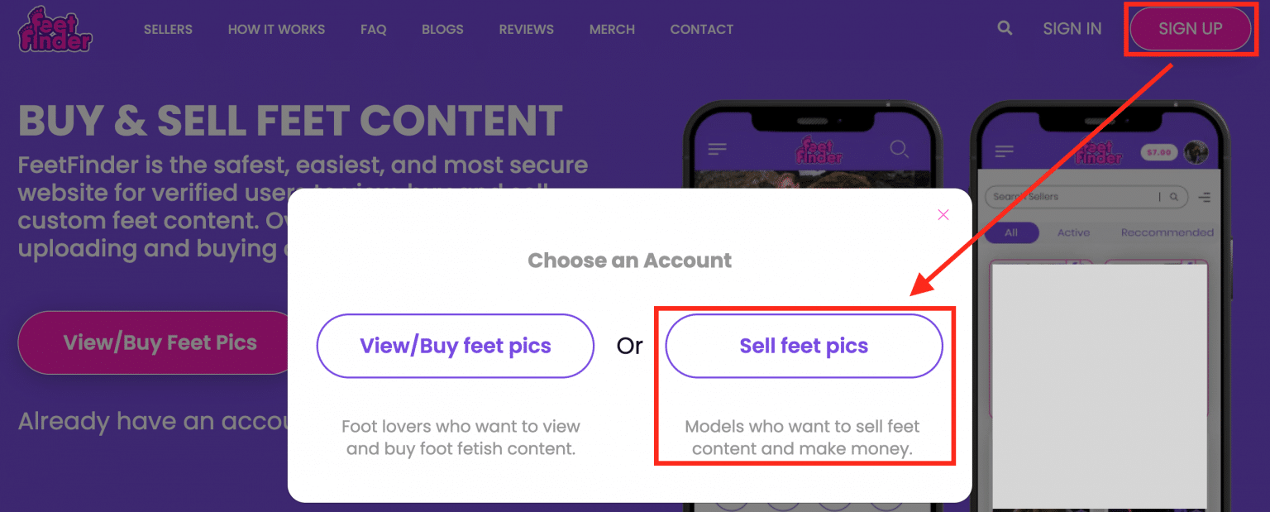Click the FeetFinder logo inside the right phone mockup

click(1101, 153)
